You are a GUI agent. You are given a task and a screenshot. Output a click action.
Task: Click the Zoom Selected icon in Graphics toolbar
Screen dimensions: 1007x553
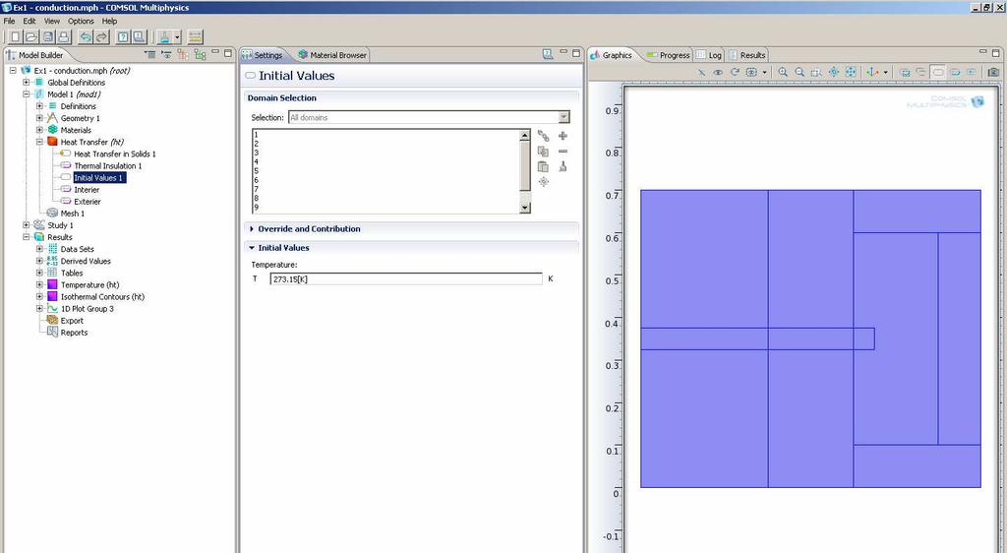[834, 72]
